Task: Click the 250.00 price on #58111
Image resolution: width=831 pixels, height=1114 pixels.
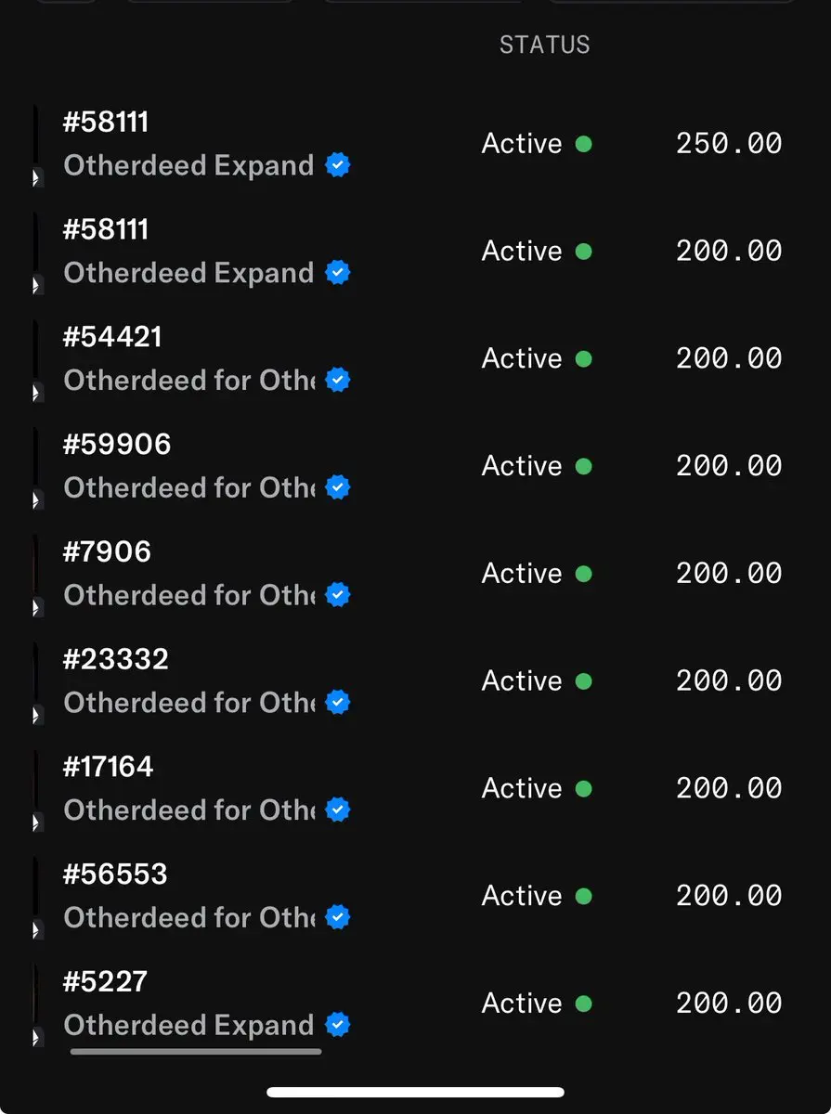Action: click(729, 144)
